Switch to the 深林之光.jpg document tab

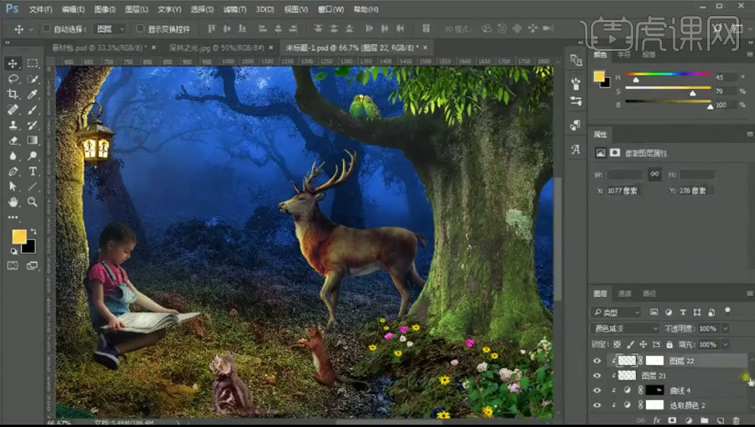(x=216, y=48)
